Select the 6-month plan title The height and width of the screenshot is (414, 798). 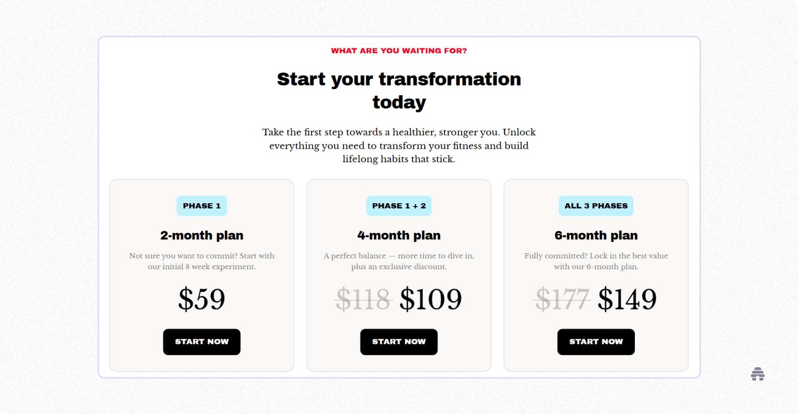596,235
